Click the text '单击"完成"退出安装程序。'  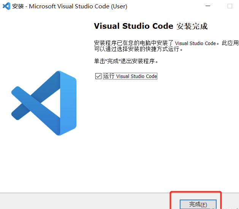click(126, 61)
